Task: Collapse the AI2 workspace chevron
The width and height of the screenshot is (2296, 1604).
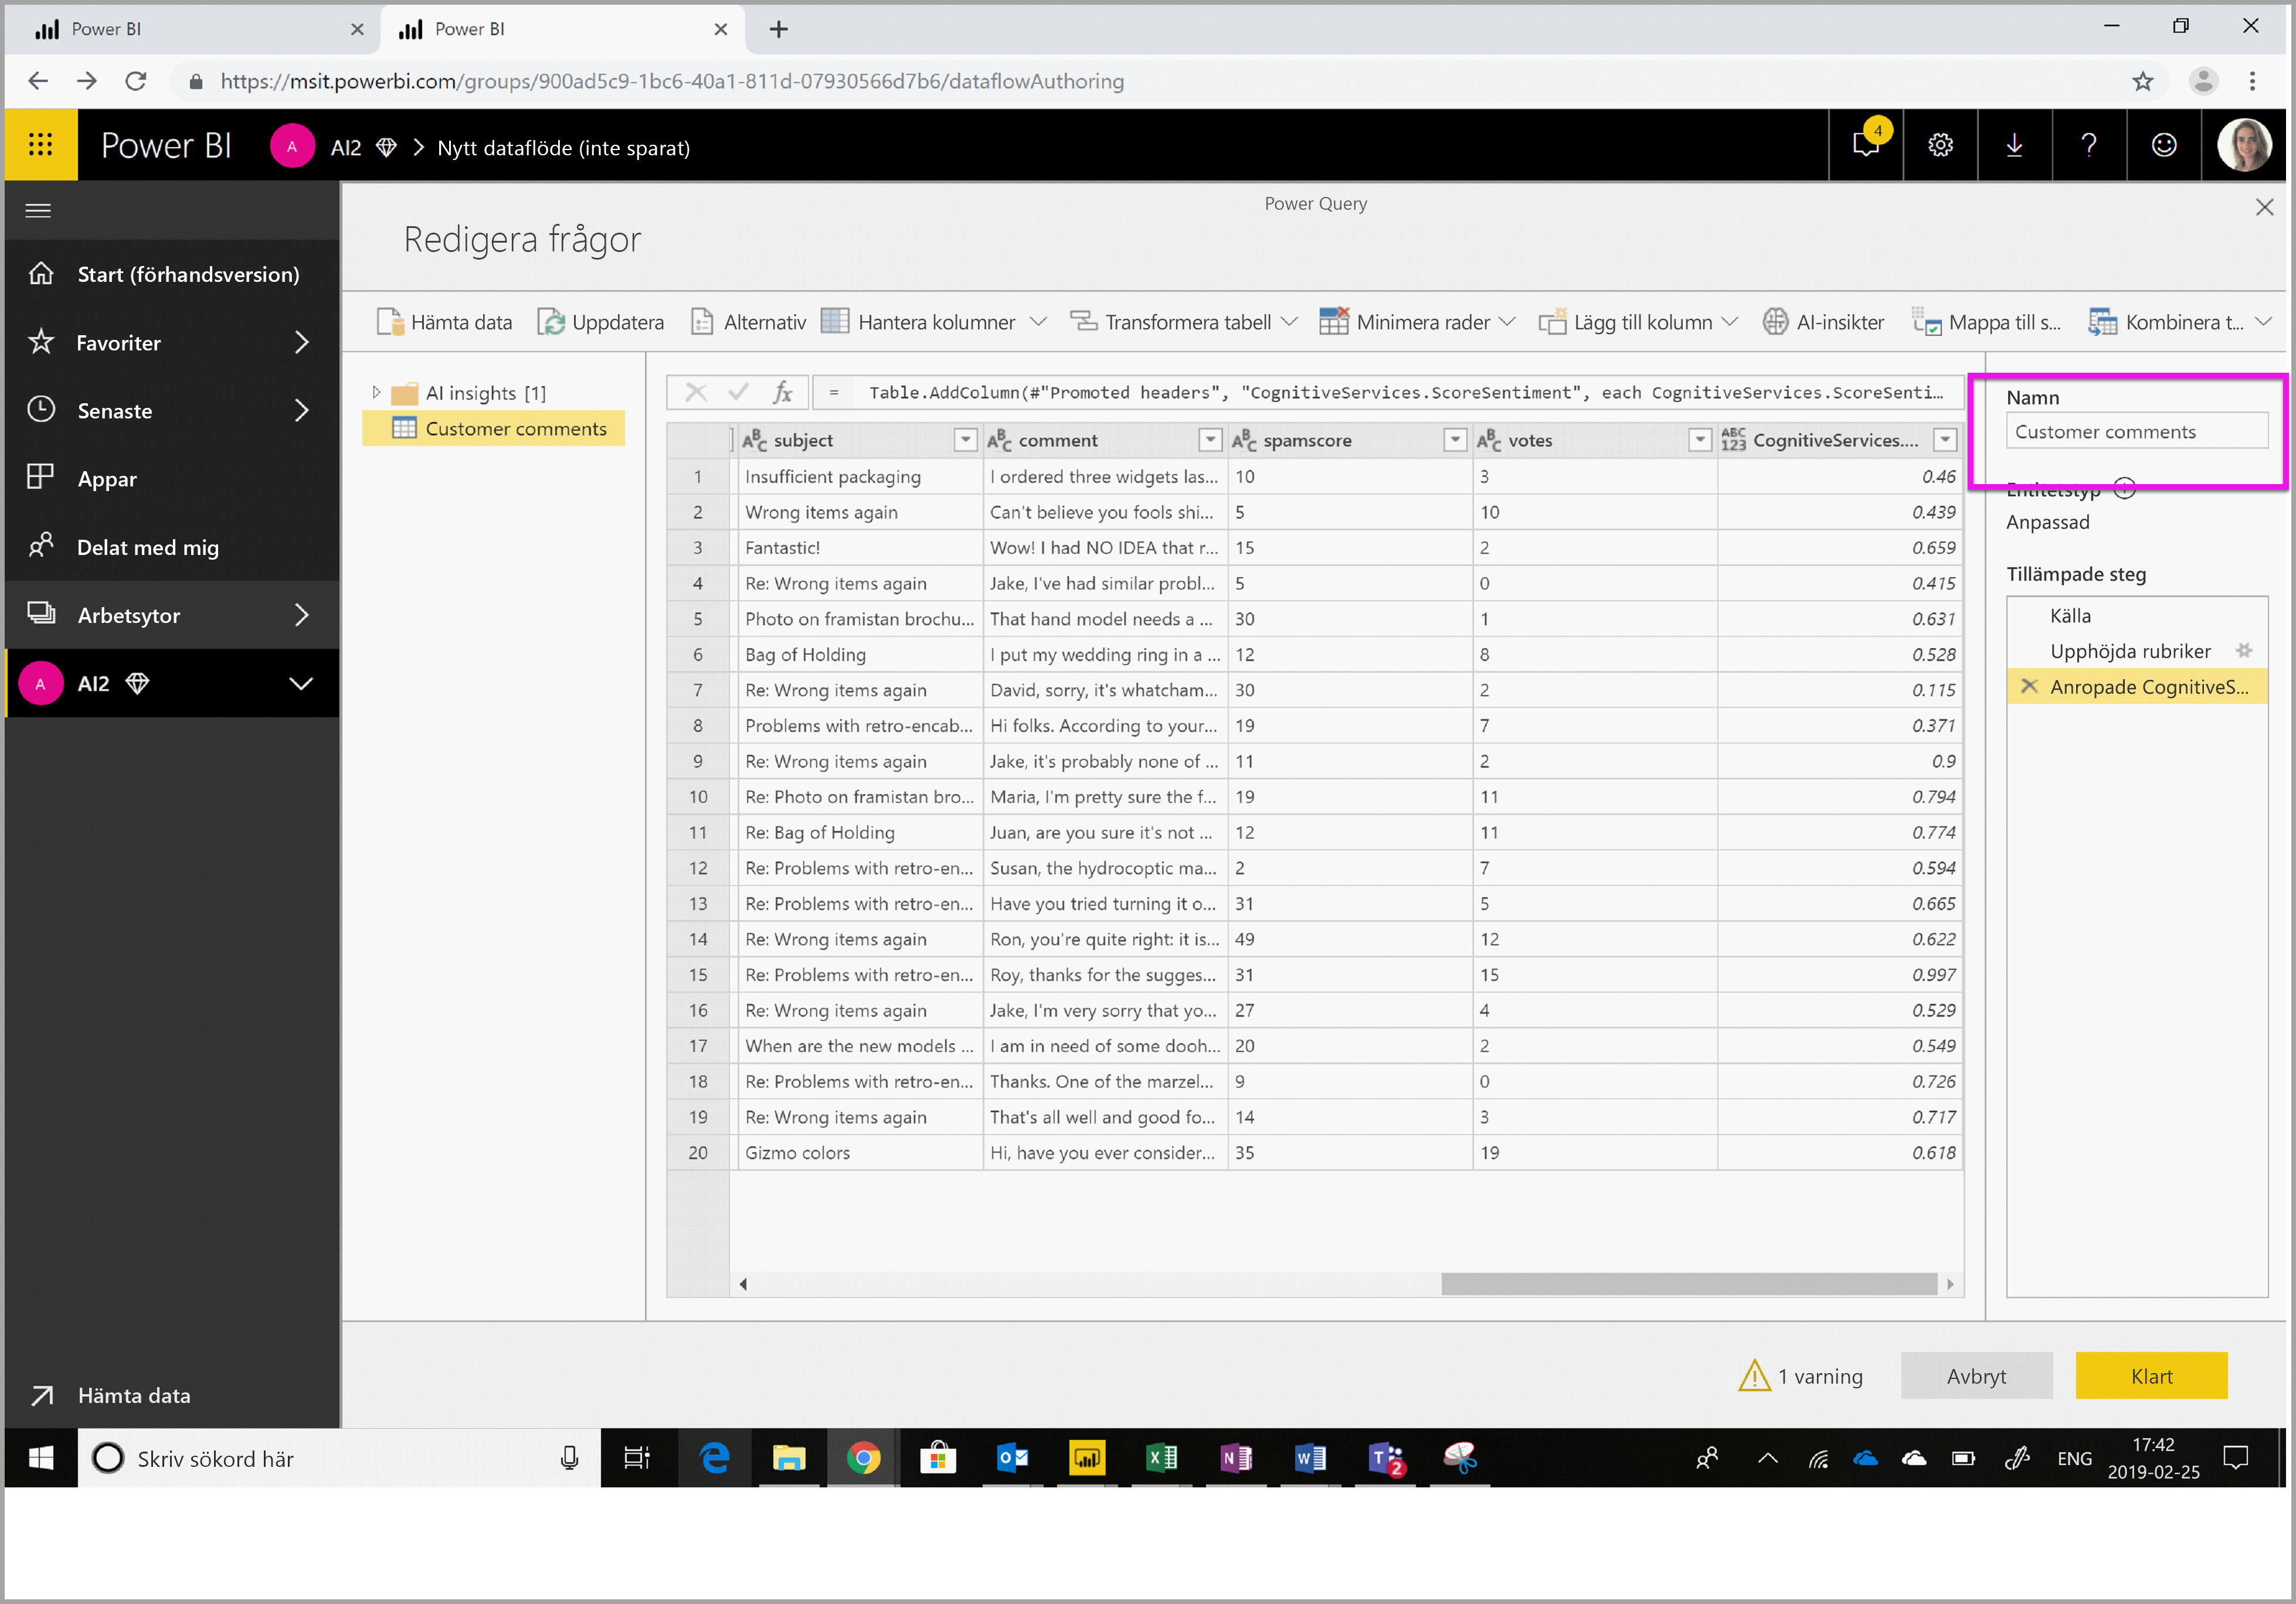Action: tap(301, 683)
